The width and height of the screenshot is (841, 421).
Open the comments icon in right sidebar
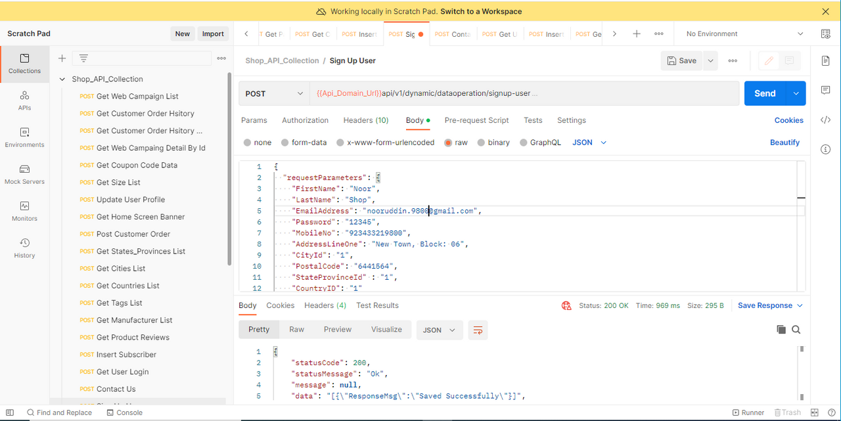coord(826,90)
